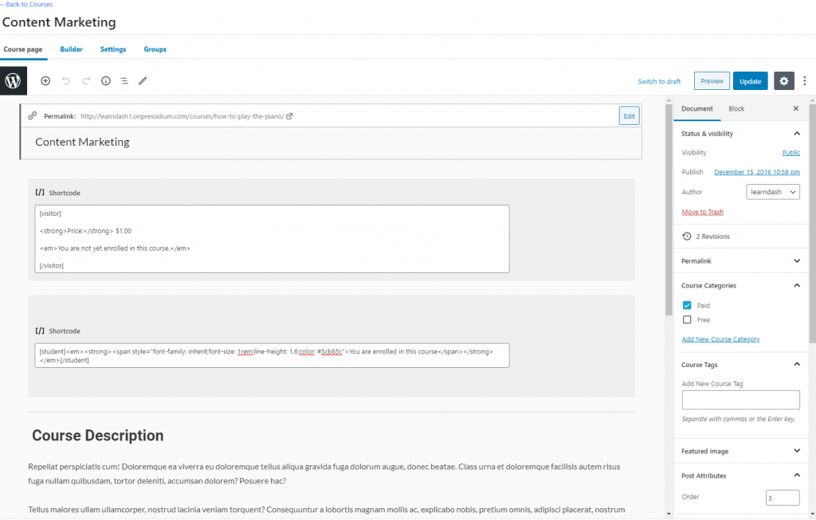816x520 pixels.
Task: Redo the last editor change
Action: (86, 80)
